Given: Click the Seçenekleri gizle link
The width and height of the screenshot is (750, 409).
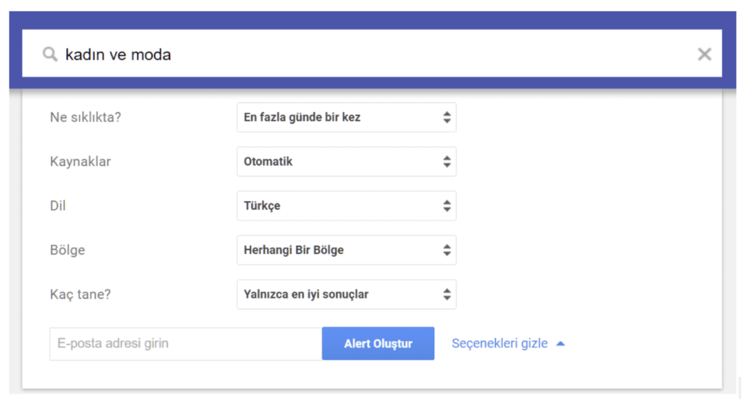Looking at the screenshot, I should (x=500, y=343).
